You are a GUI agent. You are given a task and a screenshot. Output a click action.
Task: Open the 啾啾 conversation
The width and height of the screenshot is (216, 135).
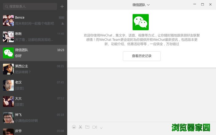[x=34, y=37]
